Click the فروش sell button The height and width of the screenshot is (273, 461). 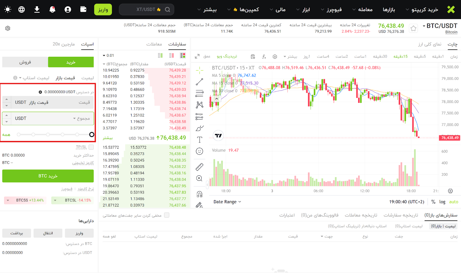[x=25, y=62]
